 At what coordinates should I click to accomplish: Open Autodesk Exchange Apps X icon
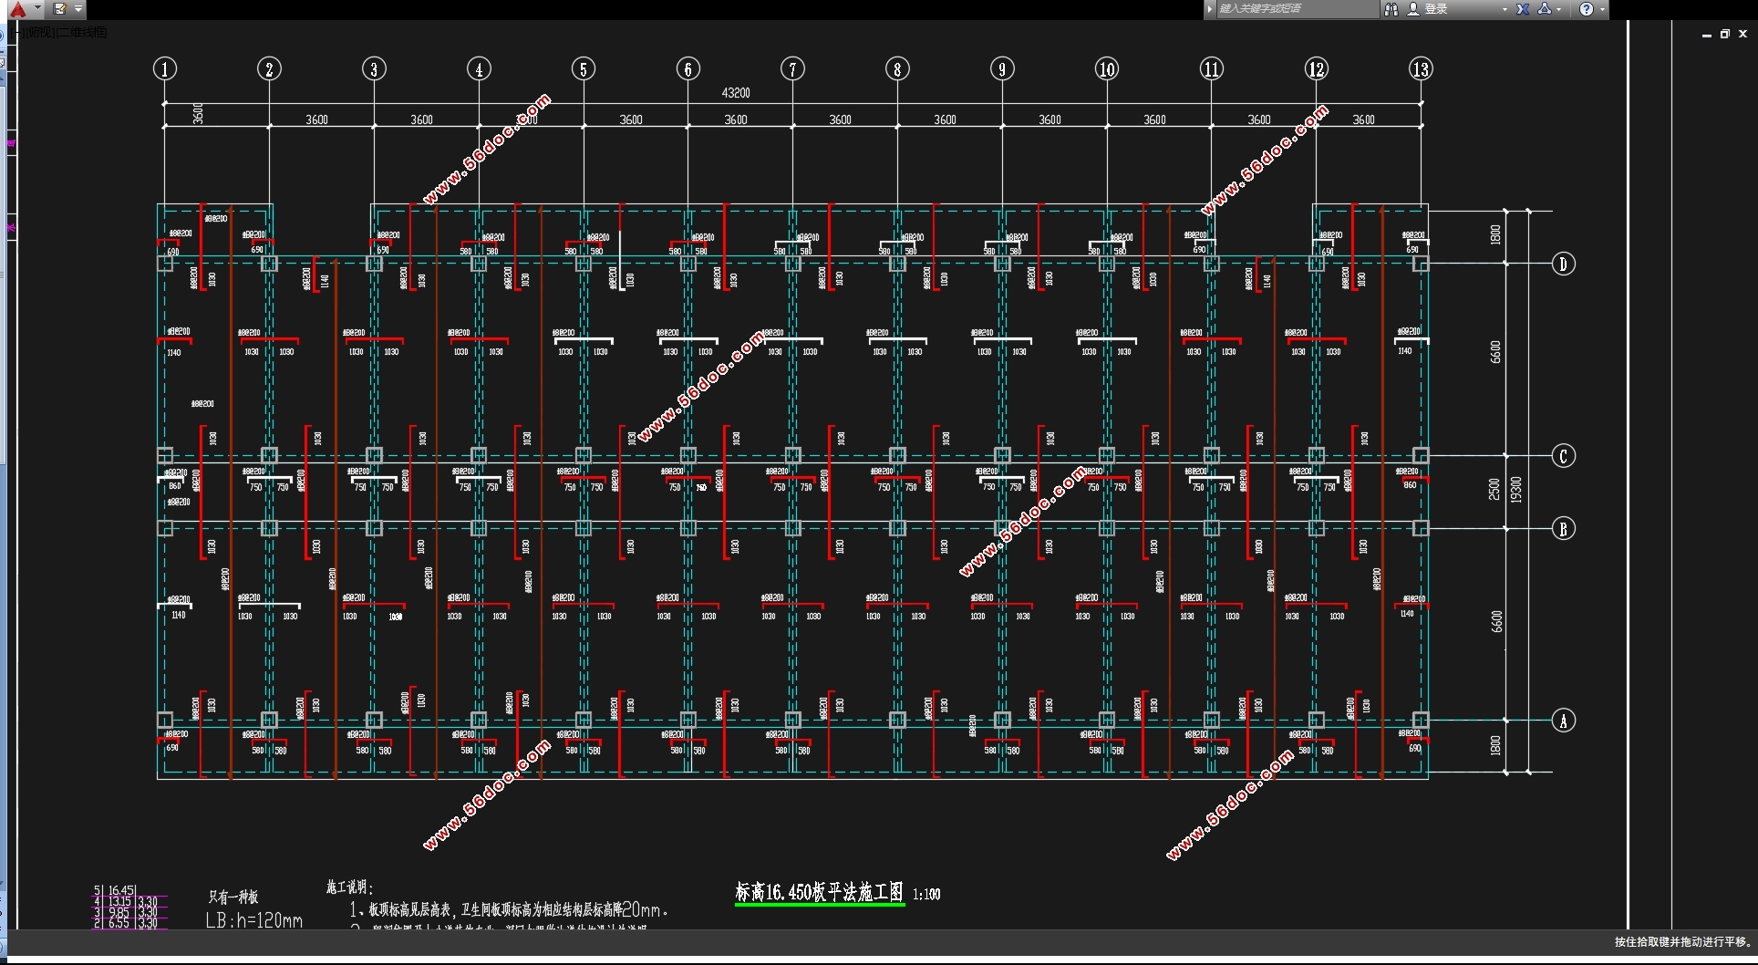point(1523,9)
